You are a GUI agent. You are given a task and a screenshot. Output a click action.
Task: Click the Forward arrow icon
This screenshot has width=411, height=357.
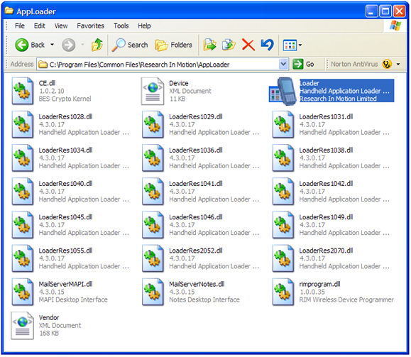pyautogui.click(x=68, y=45)
